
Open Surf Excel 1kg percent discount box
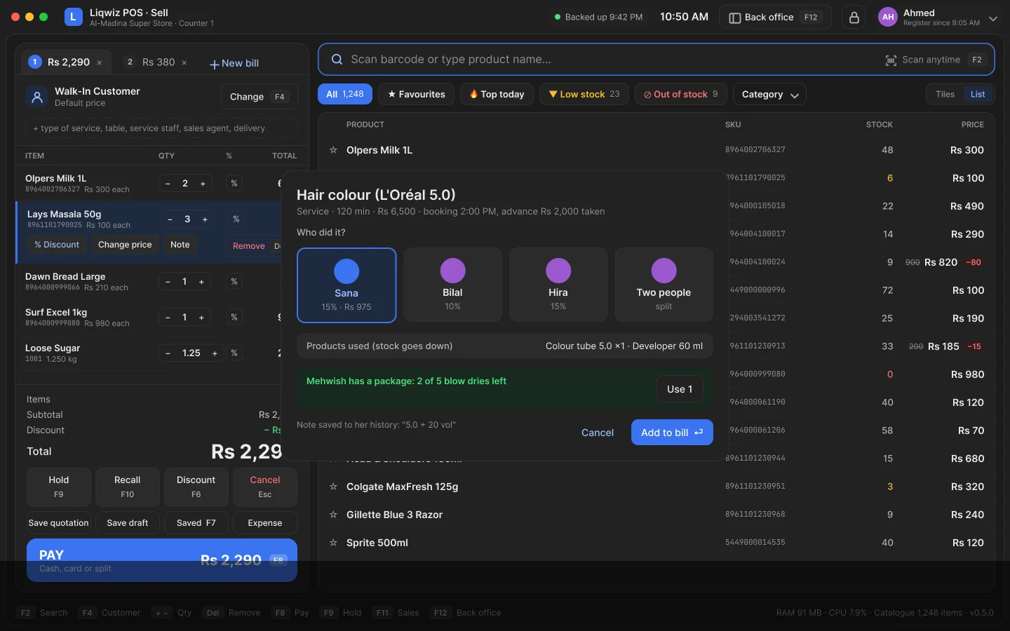point(234,318)
